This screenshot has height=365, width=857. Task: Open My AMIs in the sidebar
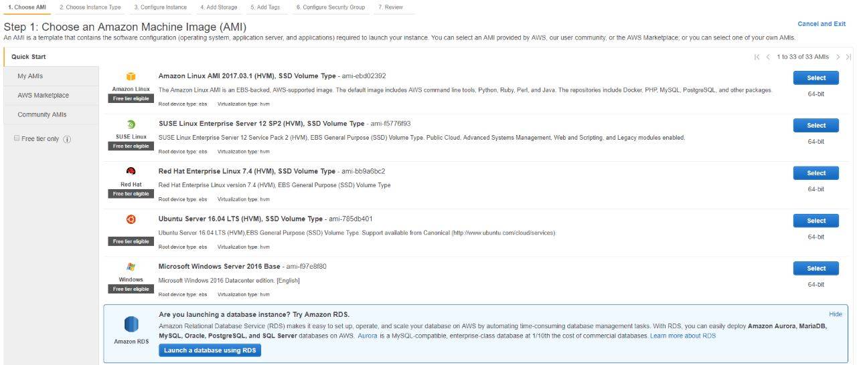(x=51, y=76)
